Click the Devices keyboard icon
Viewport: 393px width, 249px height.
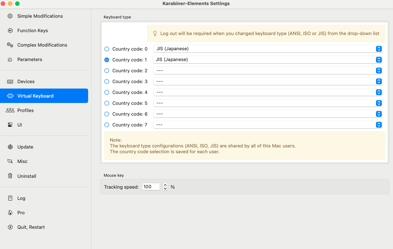[10, 82]
